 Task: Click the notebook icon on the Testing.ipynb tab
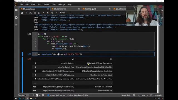pyautogui.click(x=83, y=9)
